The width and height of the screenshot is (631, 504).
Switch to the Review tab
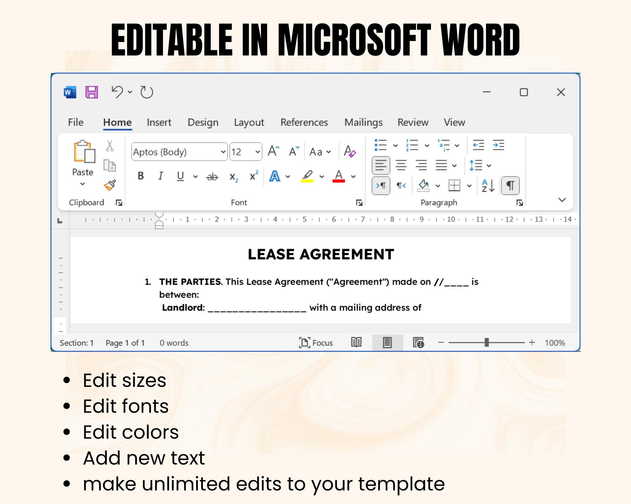click(413, 122)
